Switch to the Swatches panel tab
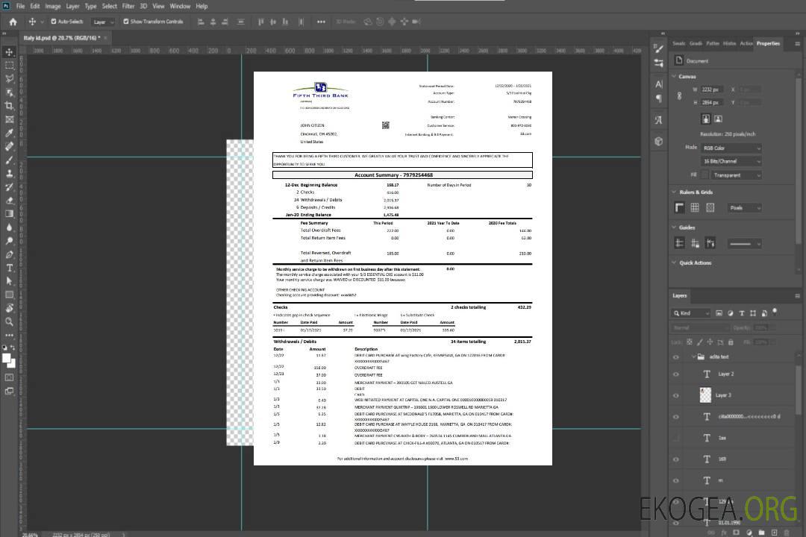The image size is (806, 537). pos(678,44)
